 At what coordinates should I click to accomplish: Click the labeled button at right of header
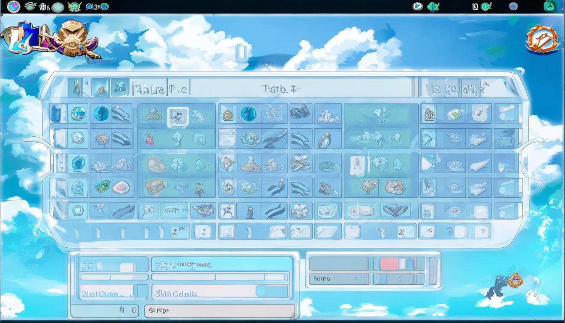(456, 88)
